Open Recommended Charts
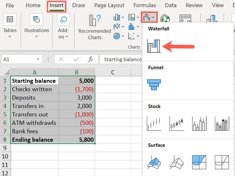 [95, 27]
